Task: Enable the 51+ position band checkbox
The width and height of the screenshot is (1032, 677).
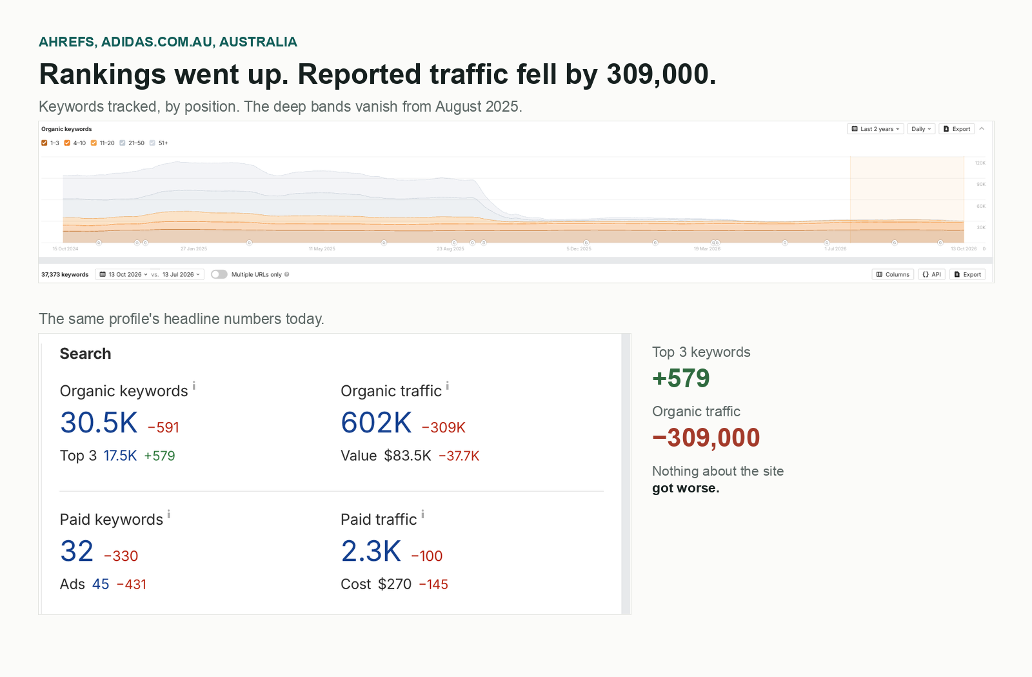Action: [x=152, y=143]
